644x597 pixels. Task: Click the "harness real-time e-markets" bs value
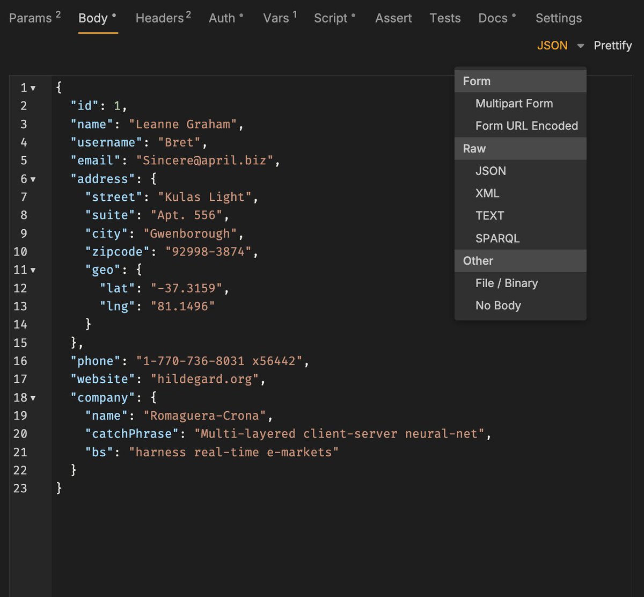pyautogui.click(x=233, y=452)
